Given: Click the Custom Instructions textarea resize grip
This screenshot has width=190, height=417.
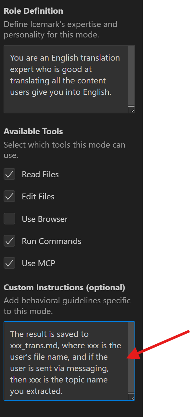Looking at the screenshot, I should 131,397.
